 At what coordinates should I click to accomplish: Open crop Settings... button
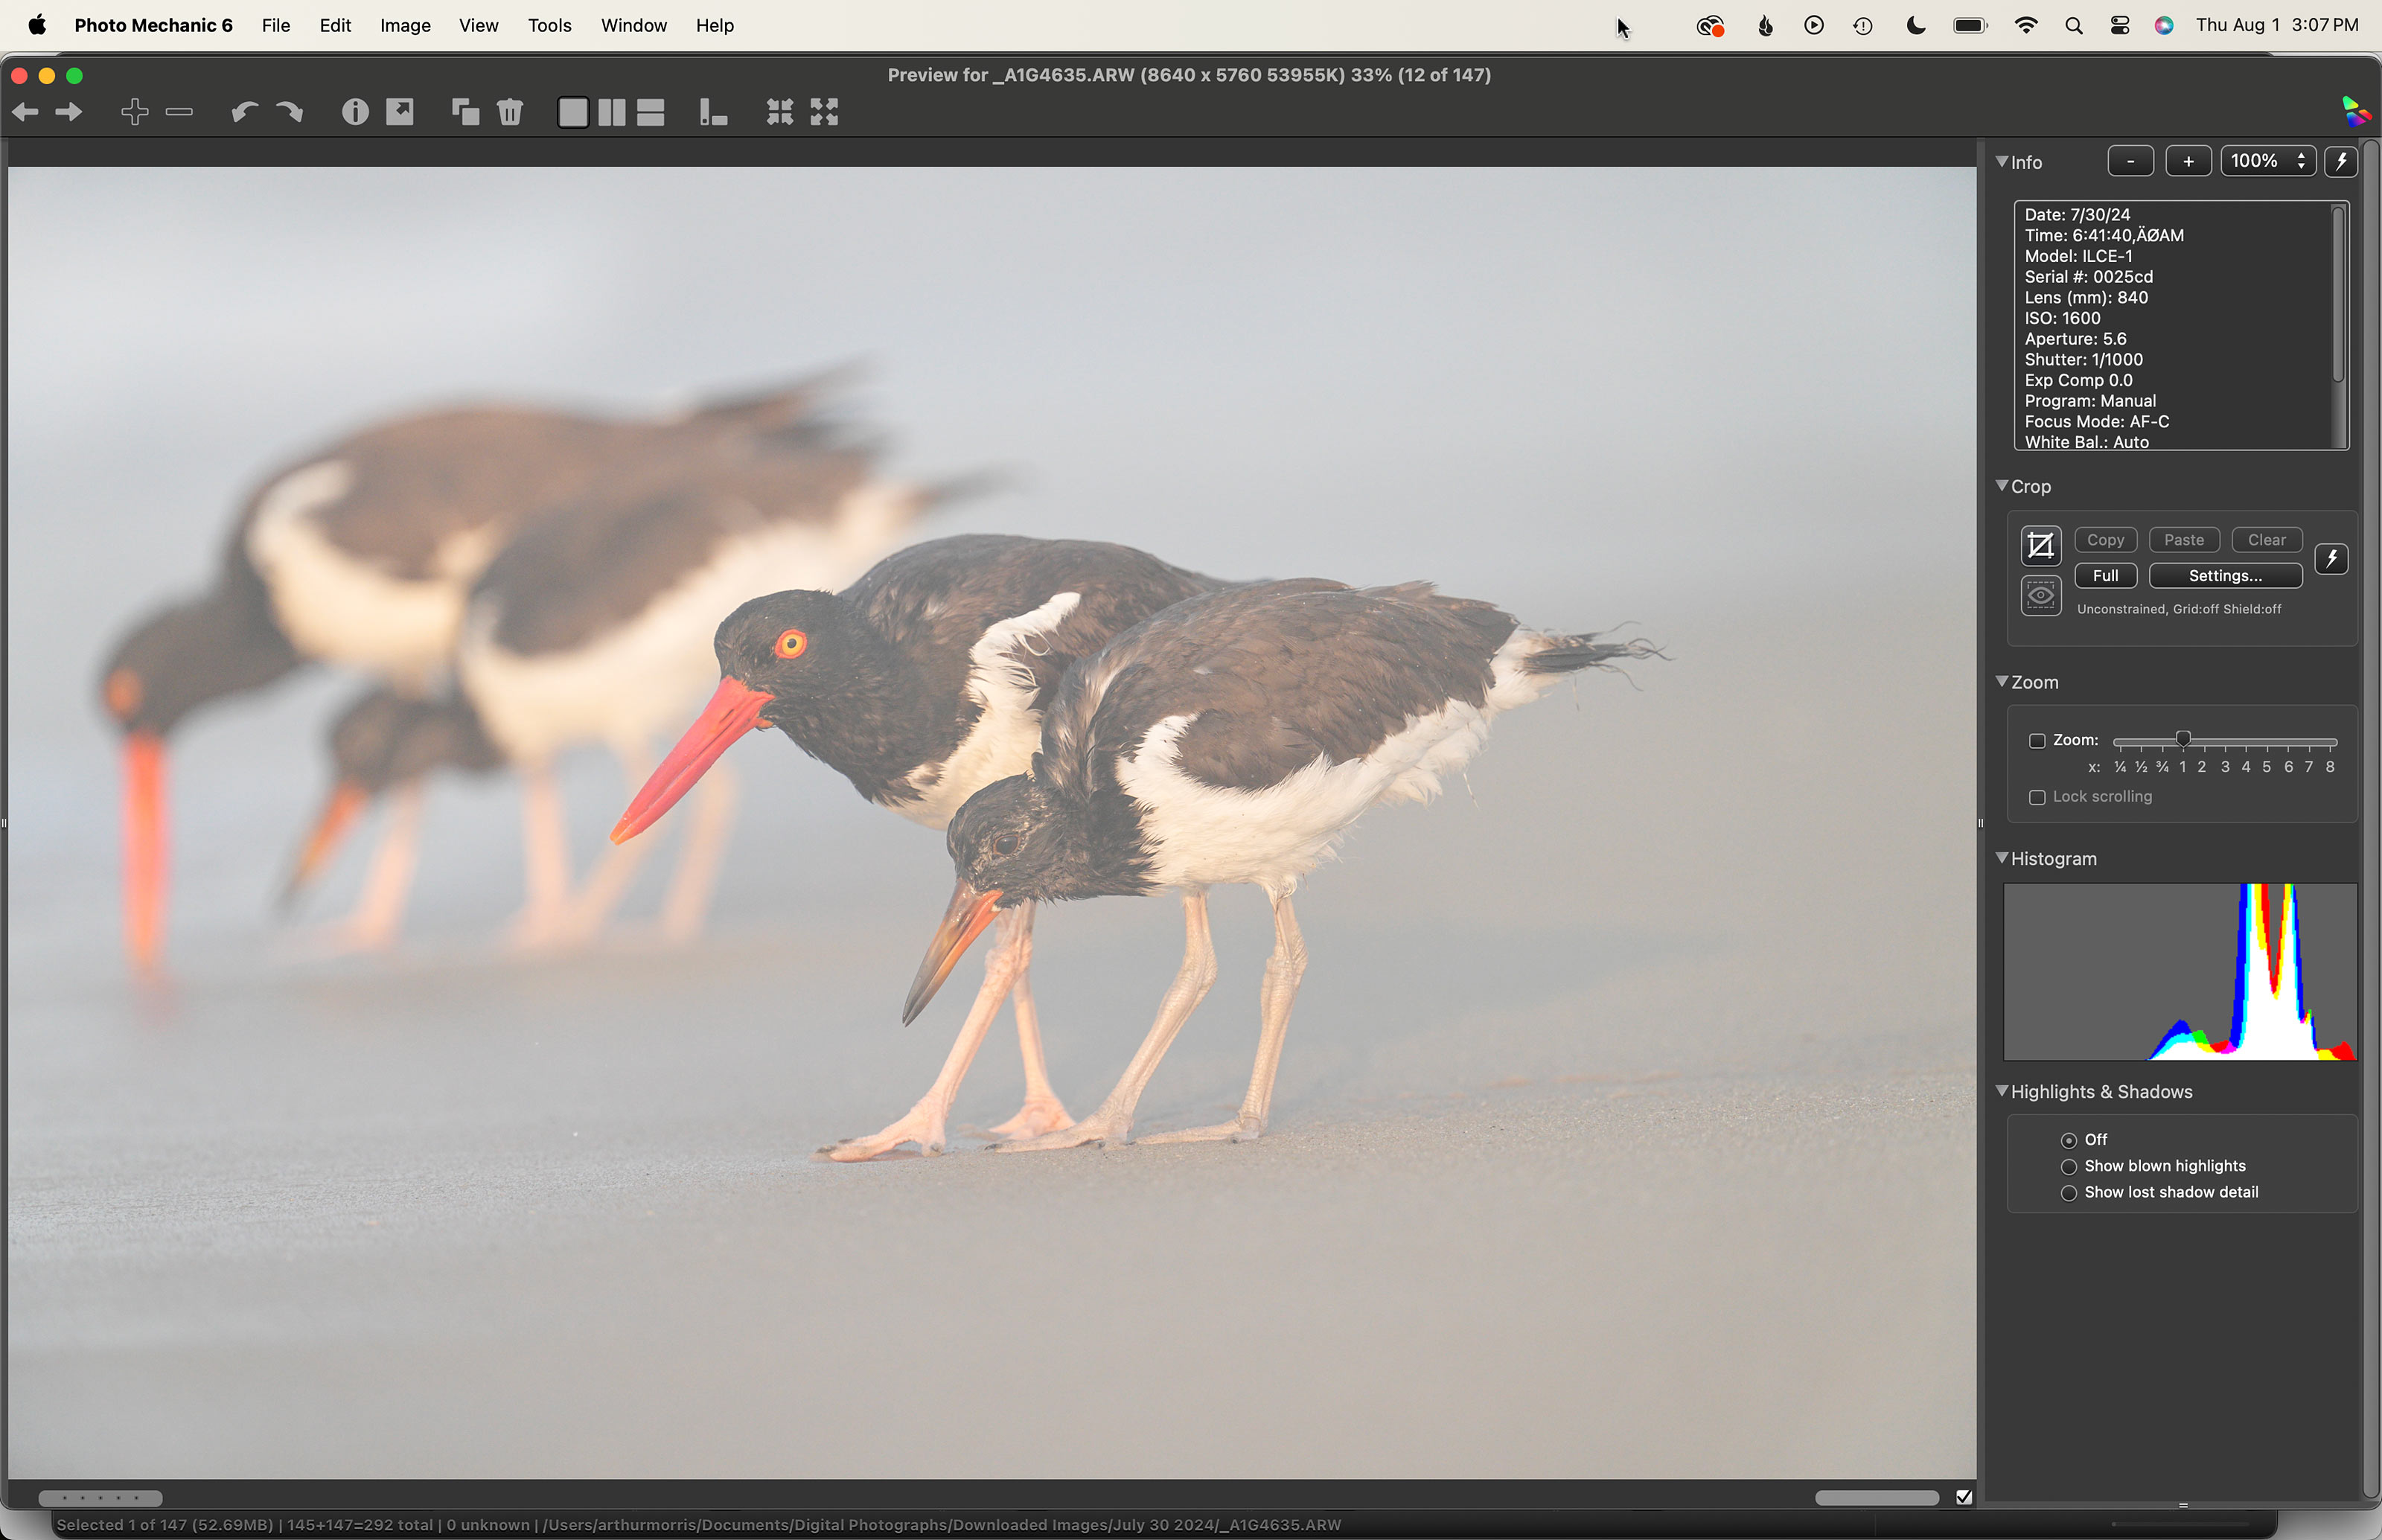(x=2225, y=576)
